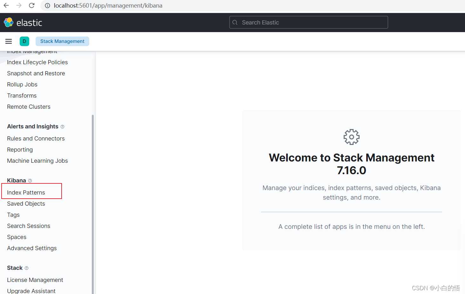Click the Stack Management breadcrumb
Screen dimensions: 465x294
coord(62,41)
